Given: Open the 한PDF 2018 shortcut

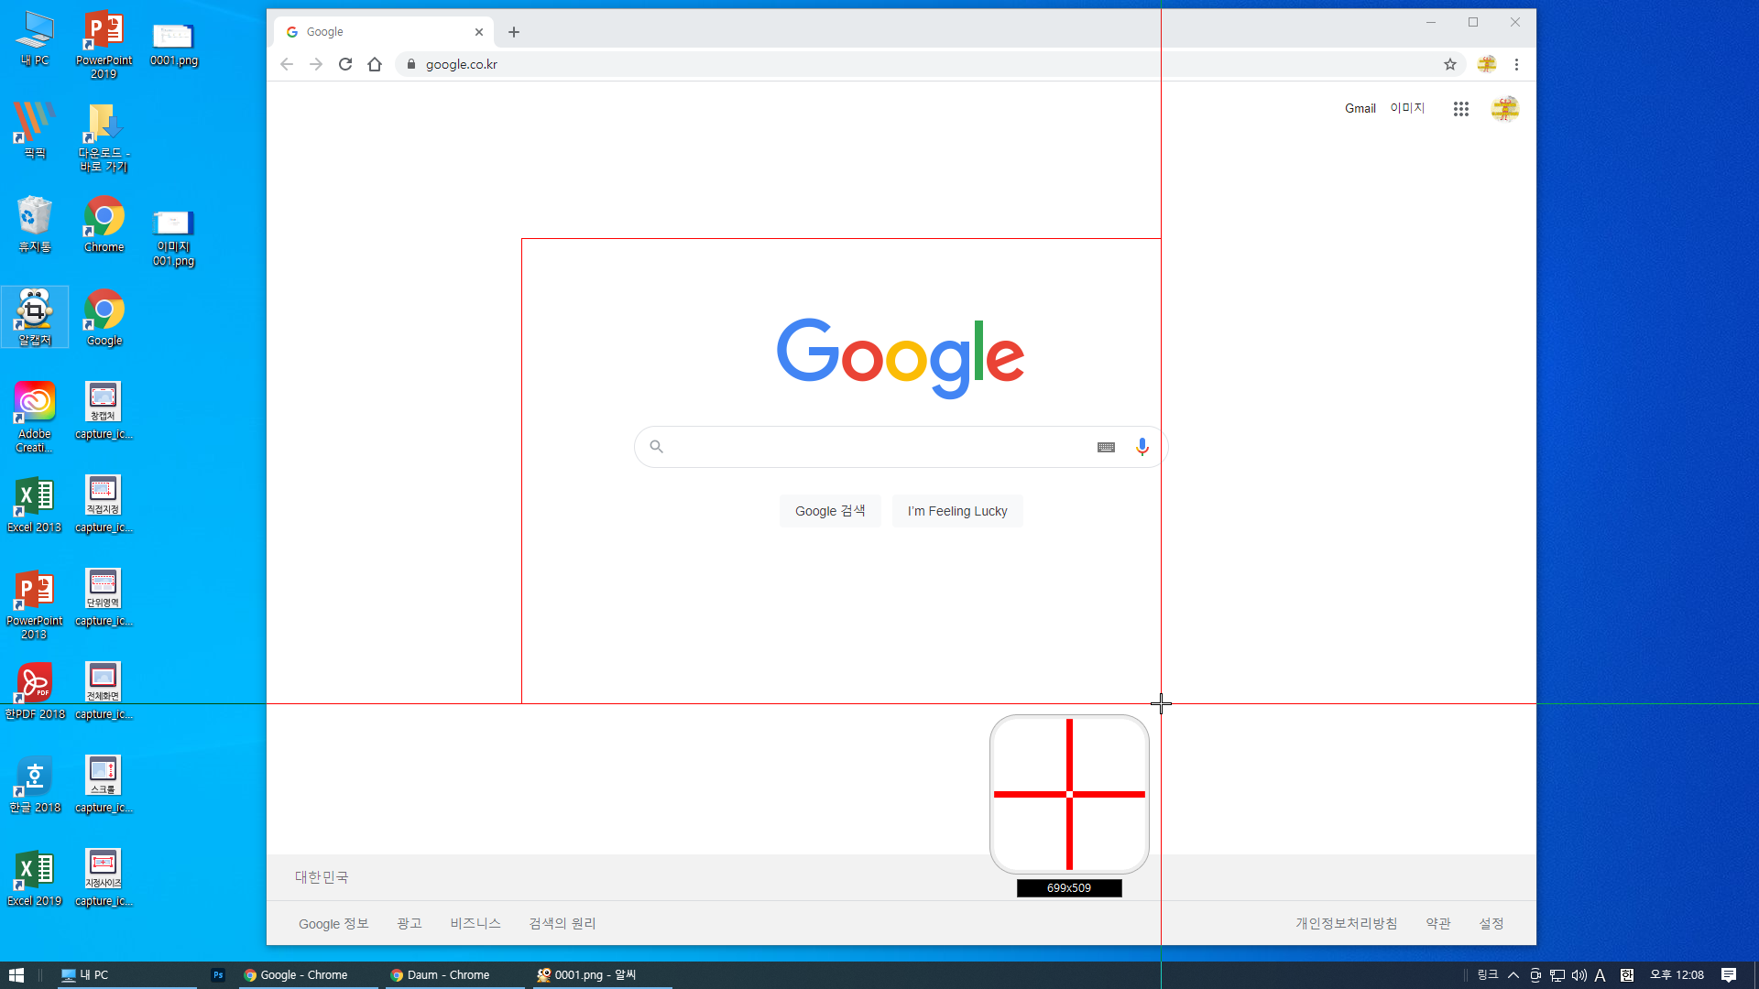Looking at the screenshot, I should 35,690.
